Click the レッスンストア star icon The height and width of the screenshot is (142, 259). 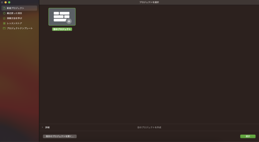4,23
